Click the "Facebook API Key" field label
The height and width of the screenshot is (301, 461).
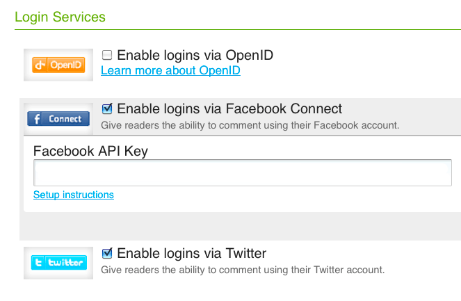tap(90, 150)
